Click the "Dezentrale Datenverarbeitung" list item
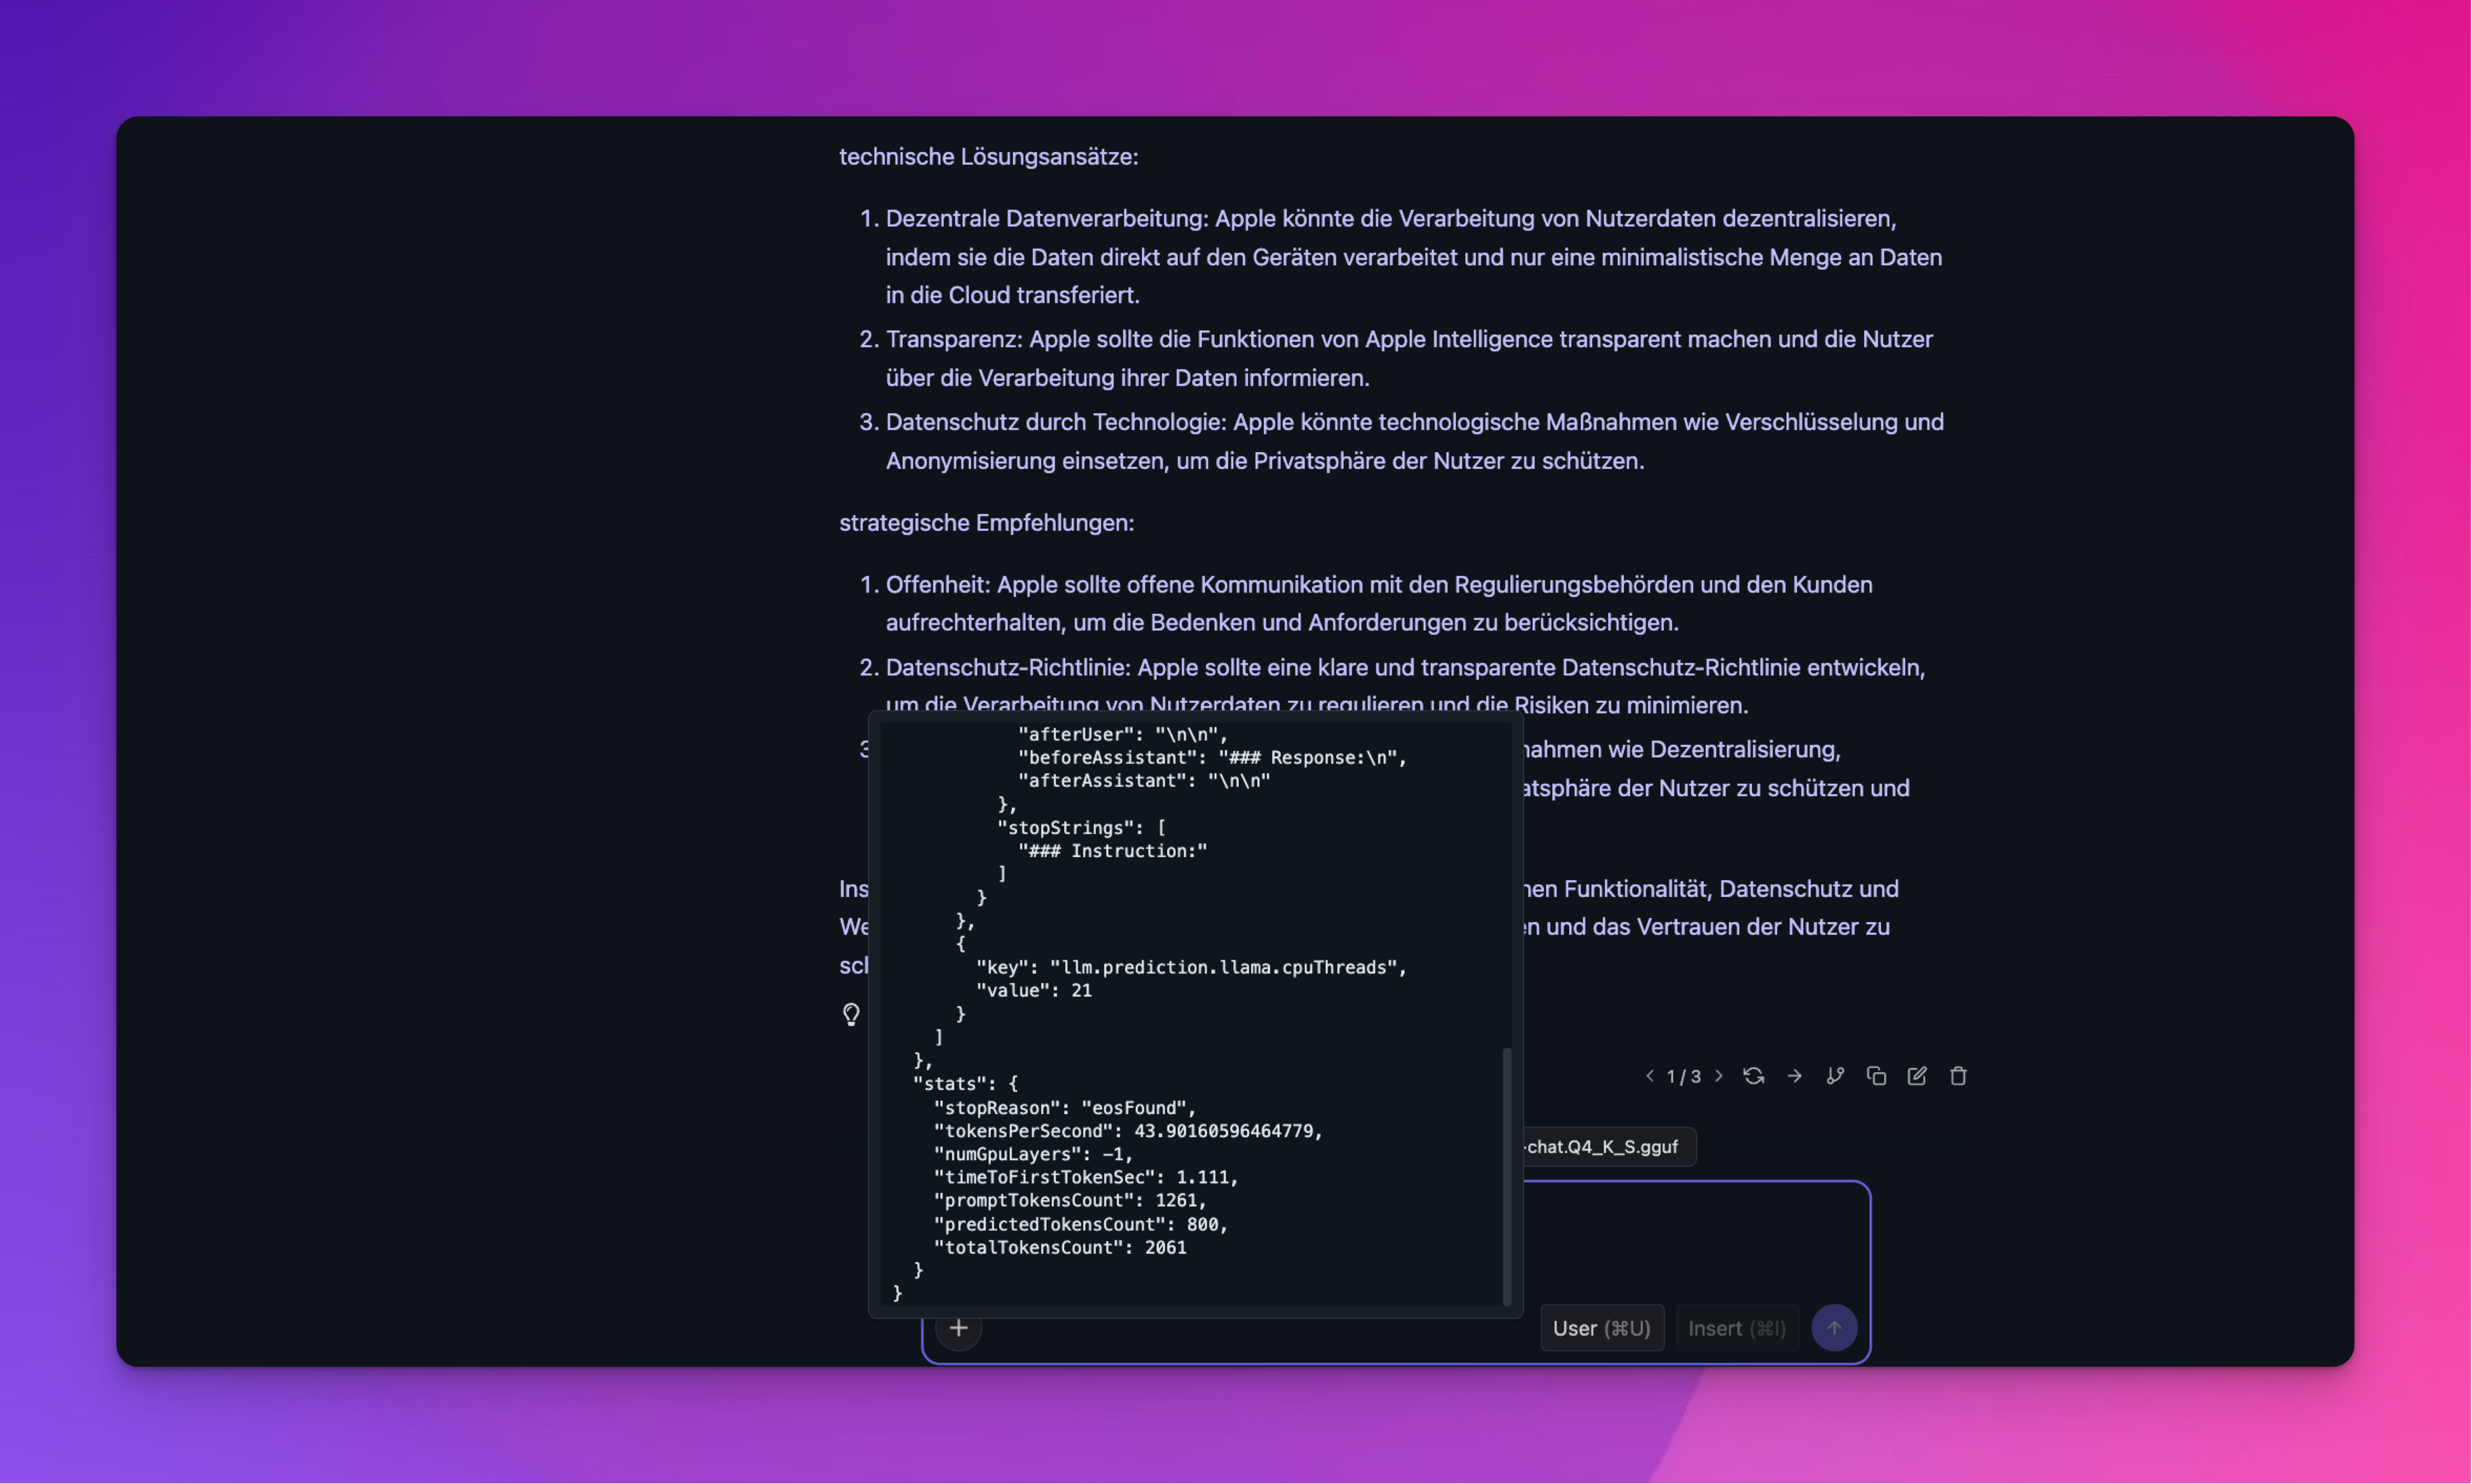 [1413, 256]
